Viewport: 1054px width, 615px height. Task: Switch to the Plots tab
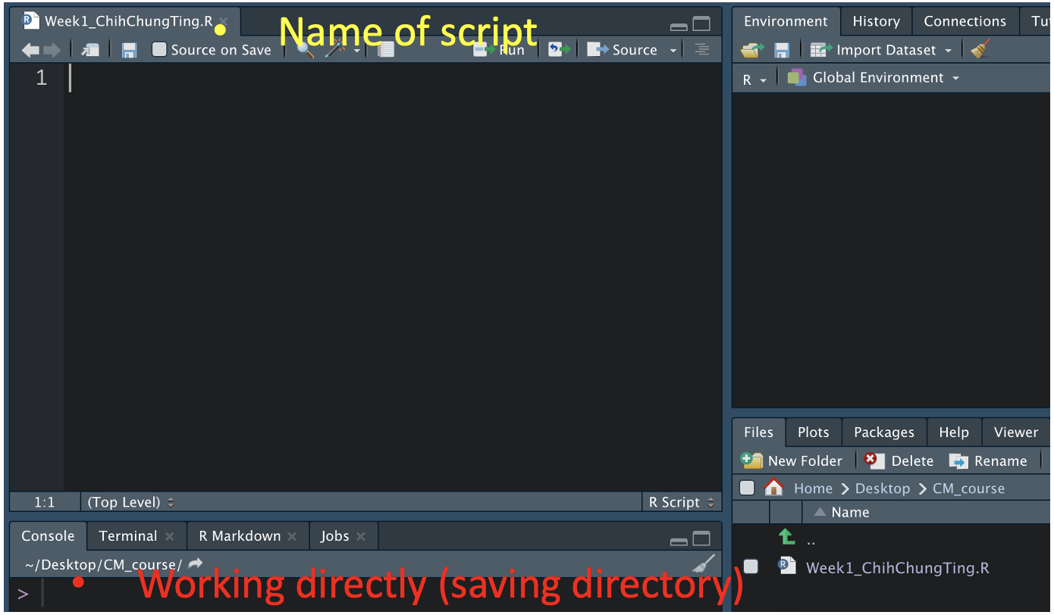tap(813, 432)
